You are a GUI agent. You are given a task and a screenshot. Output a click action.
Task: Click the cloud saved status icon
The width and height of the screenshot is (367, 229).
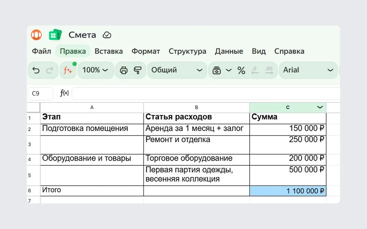point(107,35)
